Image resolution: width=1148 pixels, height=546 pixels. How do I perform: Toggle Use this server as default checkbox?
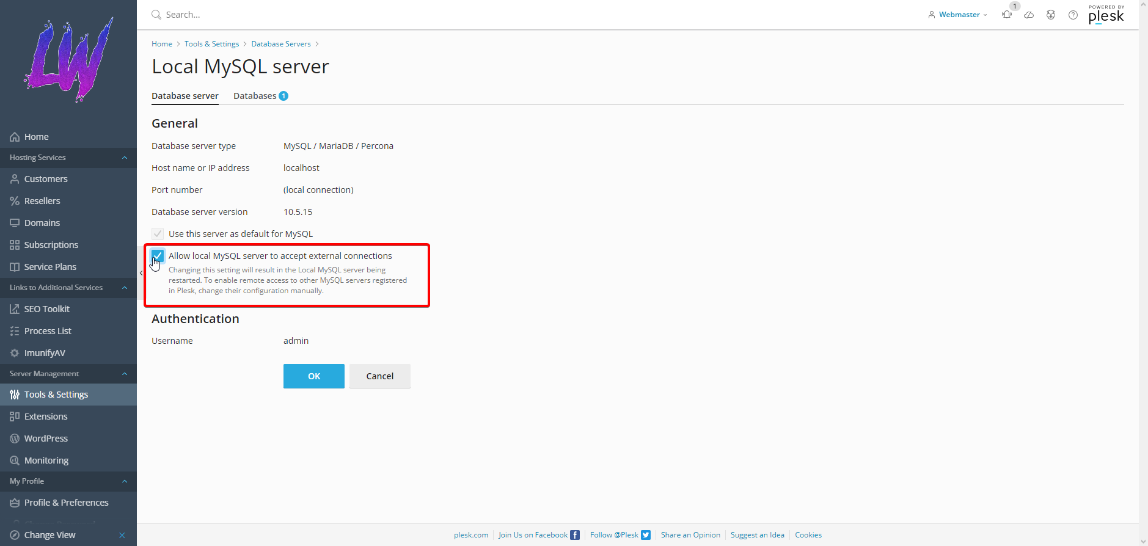pos(158,234)
